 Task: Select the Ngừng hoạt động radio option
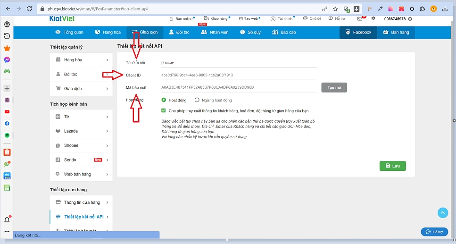(197, 100)
